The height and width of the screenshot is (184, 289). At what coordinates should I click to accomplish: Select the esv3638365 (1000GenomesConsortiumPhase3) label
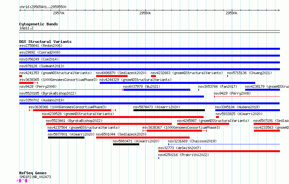[58, 80]
